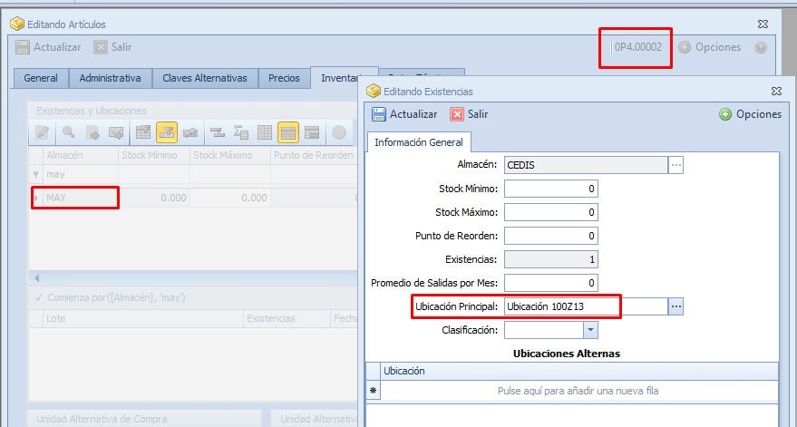
Task: Expand the MAY row indicator arrow
Action: (x=36, y=198)
